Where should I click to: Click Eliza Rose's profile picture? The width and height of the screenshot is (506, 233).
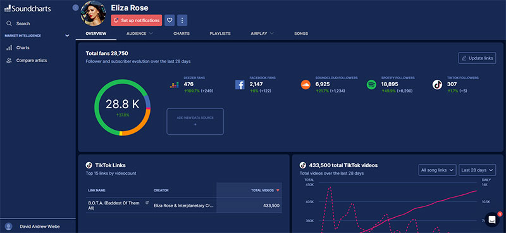click(93, 13)
